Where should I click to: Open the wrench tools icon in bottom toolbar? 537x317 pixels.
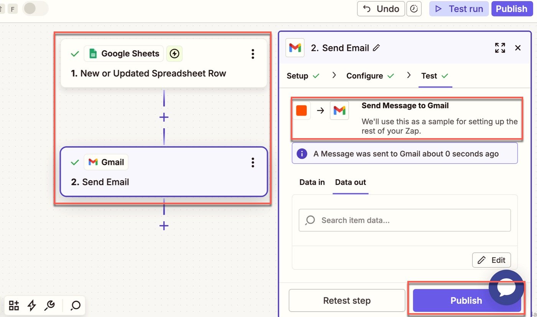[49, 305]
